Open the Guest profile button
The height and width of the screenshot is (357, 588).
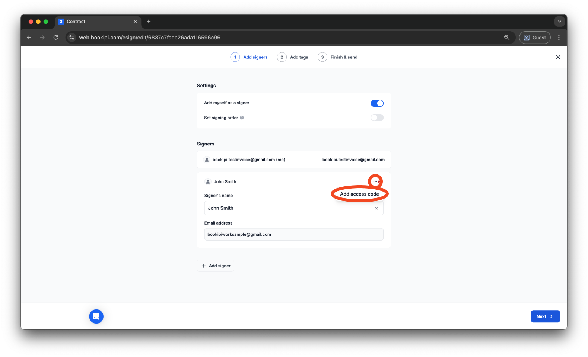point(535,38)
